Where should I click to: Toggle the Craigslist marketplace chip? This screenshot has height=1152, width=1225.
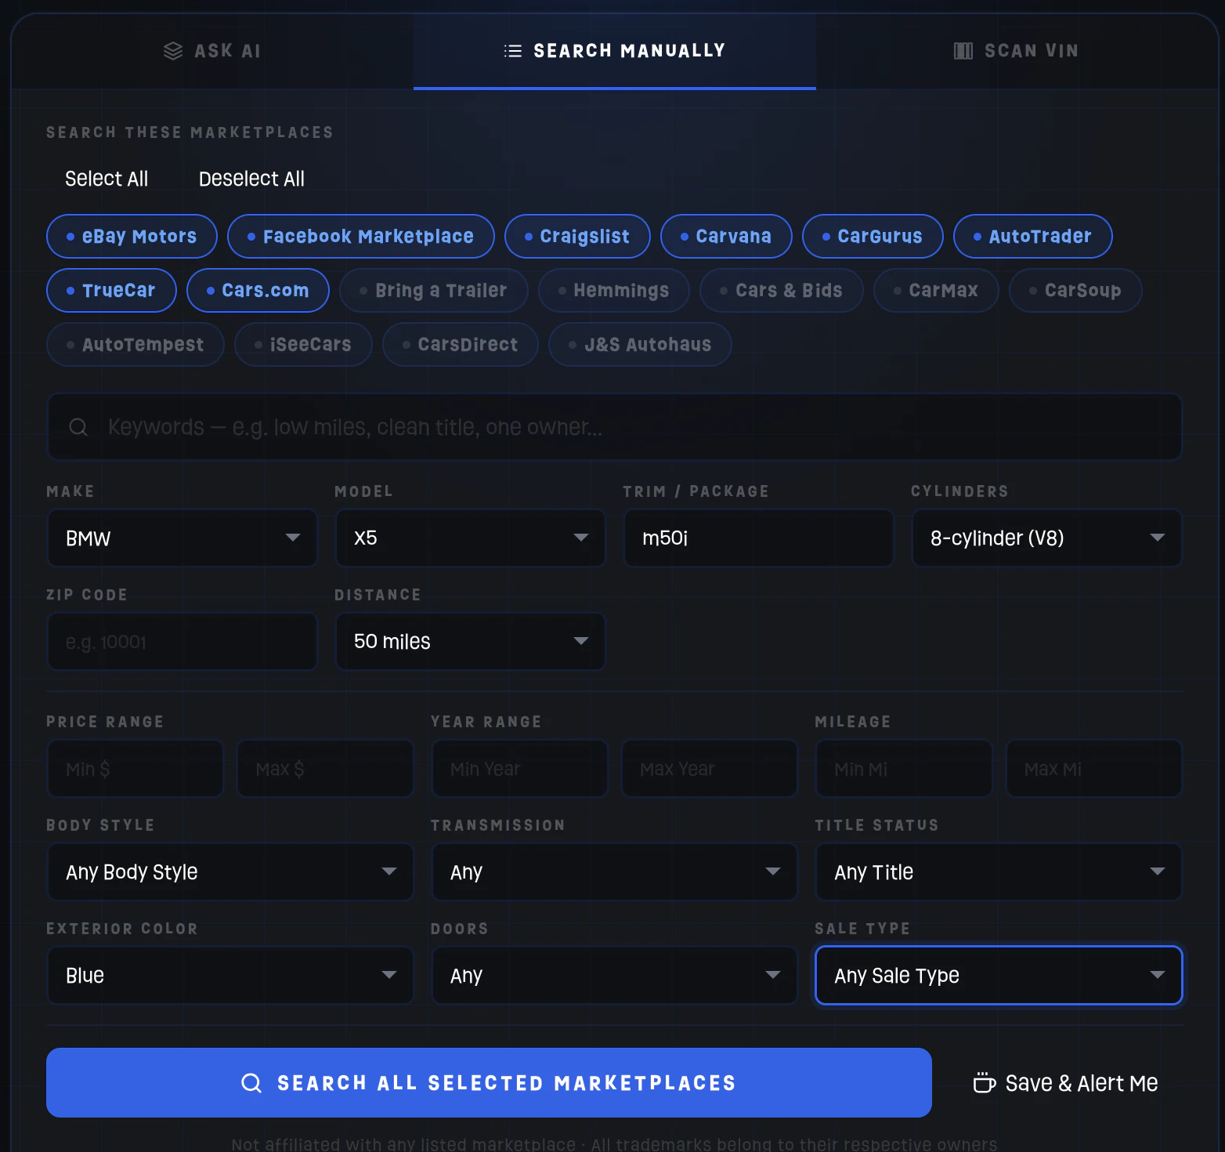click(577, 236)
